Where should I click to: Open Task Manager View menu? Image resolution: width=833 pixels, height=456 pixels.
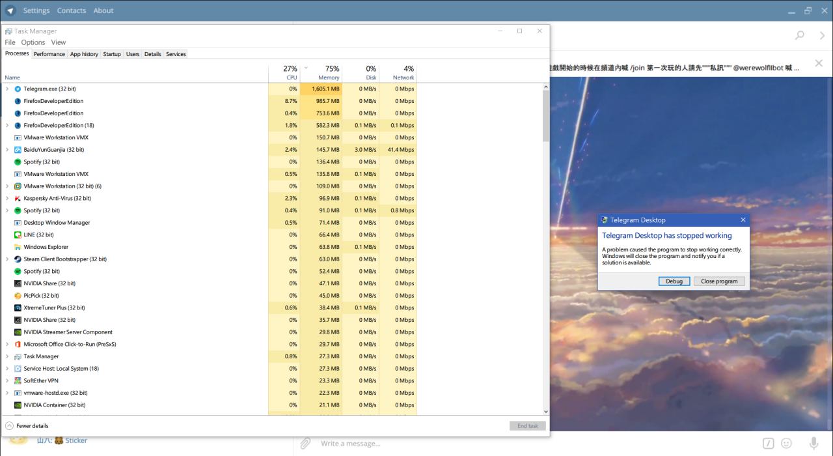(59, 42)
